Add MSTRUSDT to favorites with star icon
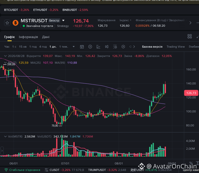199x173 pixels. 7,23
